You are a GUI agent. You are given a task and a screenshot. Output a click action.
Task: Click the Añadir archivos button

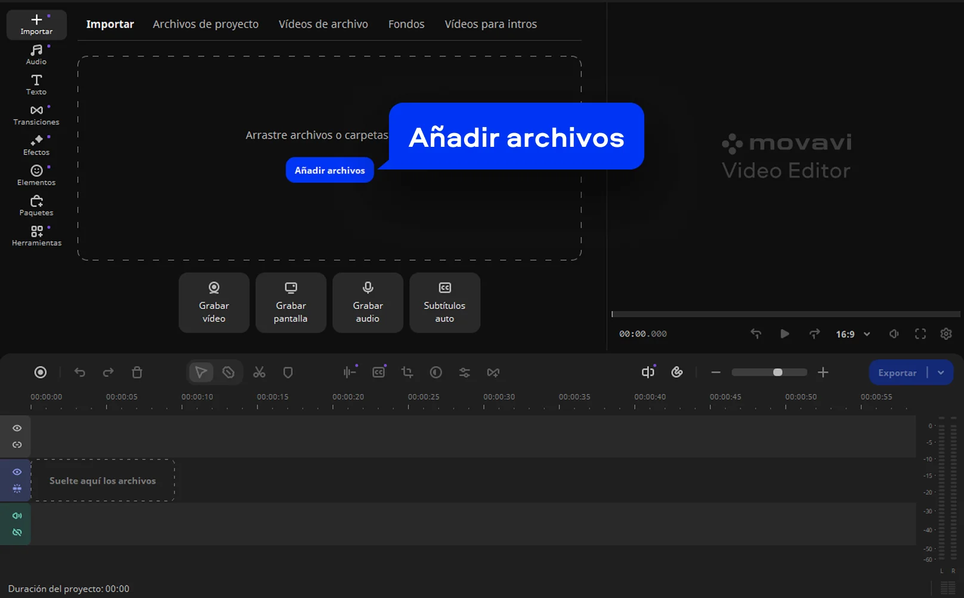[329, 170]
